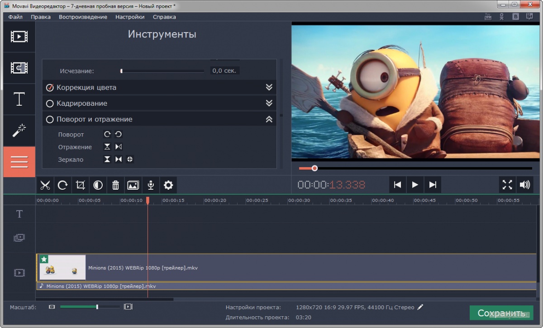Click the image icon in timeline toolbar
The height and width of the screenshot is (328, 543).
point(133,185)
